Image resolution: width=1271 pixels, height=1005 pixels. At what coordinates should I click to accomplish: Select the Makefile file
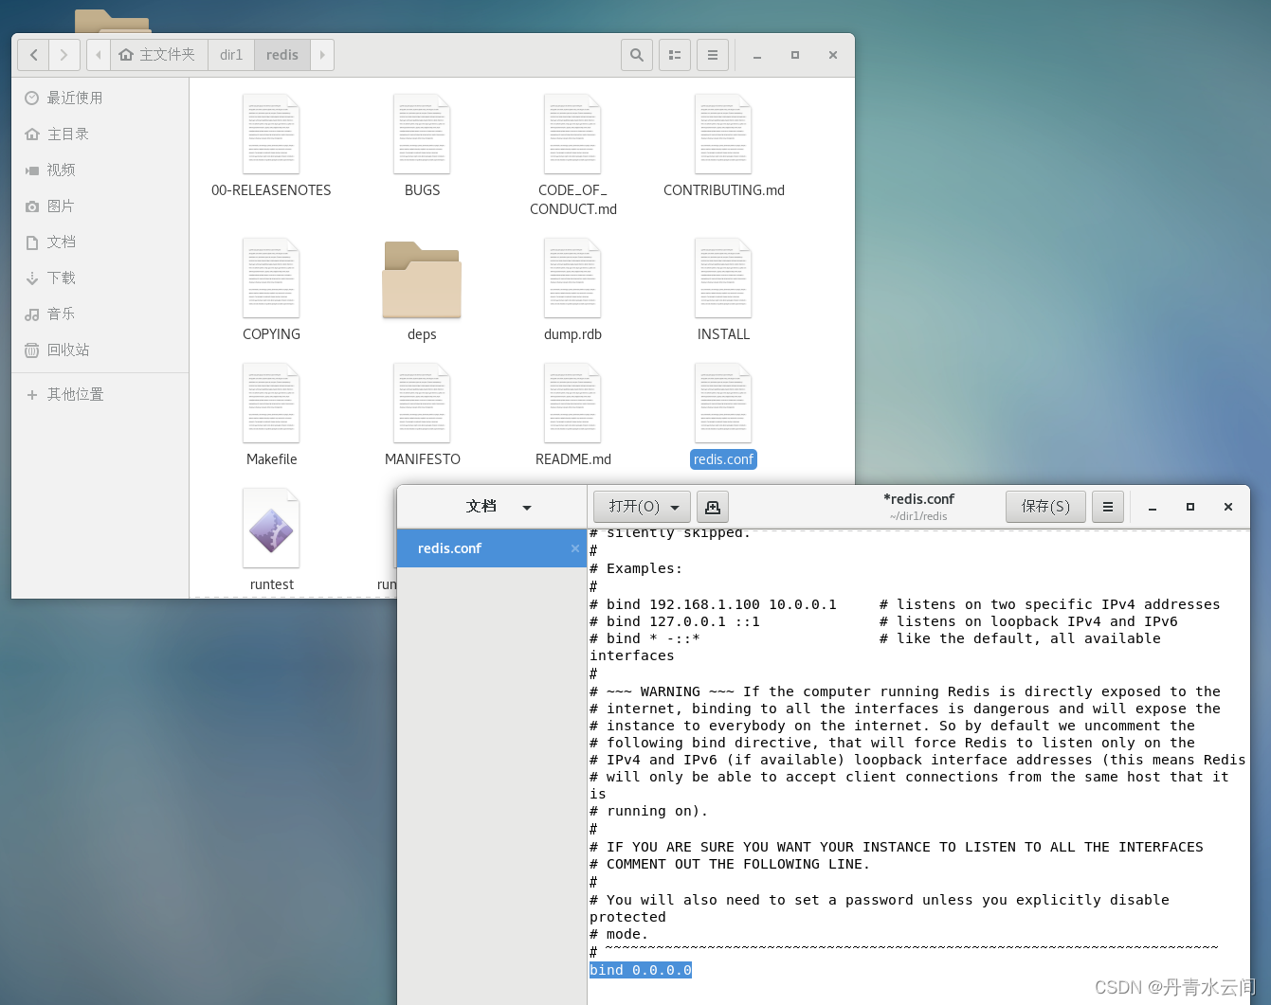[271, 416]
